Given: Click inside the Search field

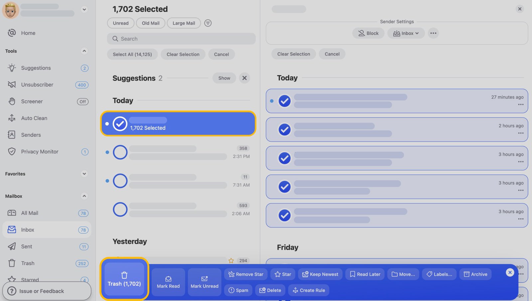Looking at the screenshot, I should 181,39.
